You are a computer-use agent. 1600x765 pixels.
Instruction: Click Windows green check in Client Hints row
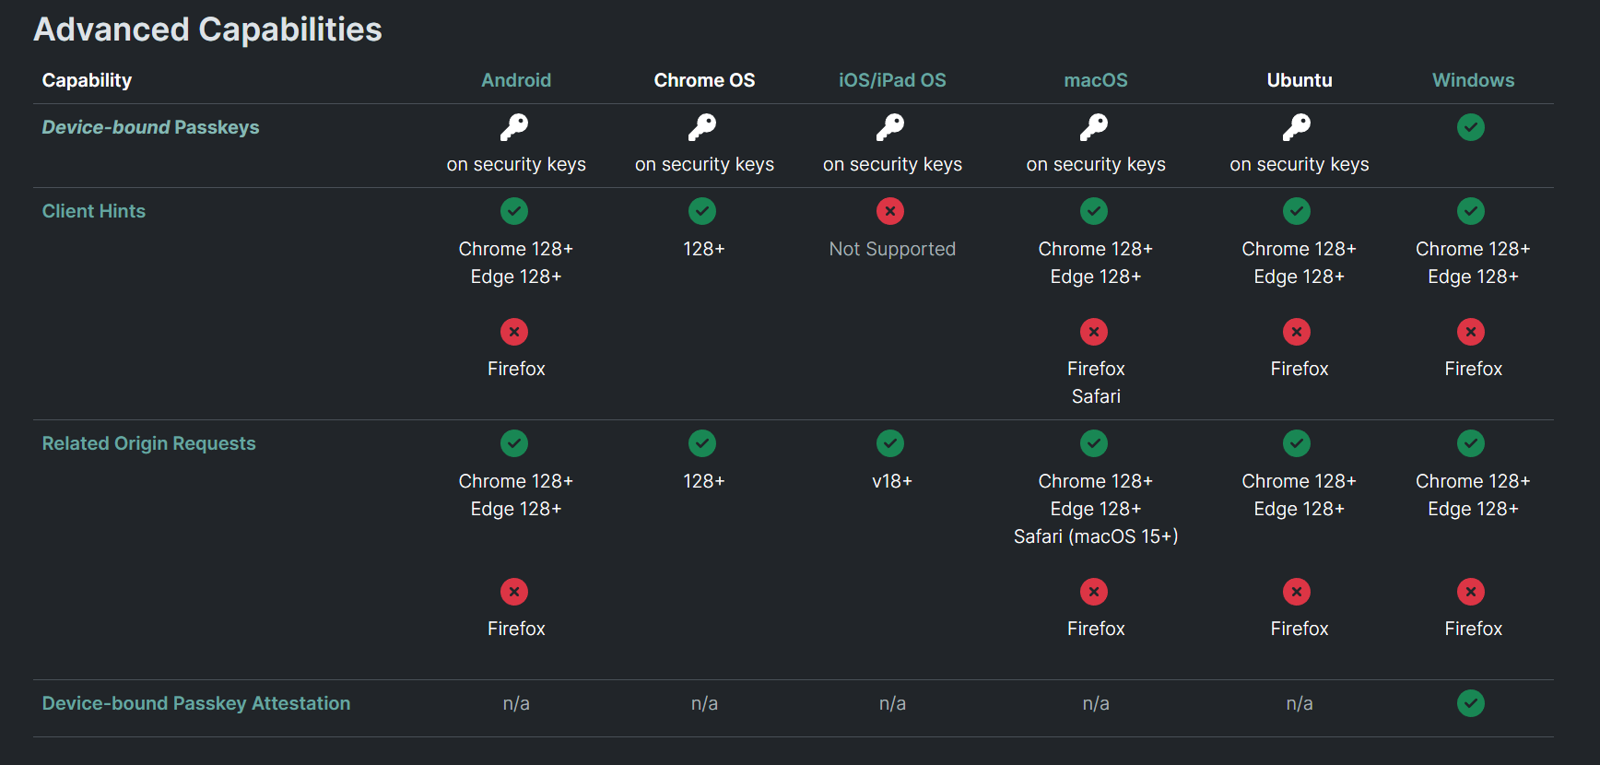pyautogui.click(x=1471, y=211)
